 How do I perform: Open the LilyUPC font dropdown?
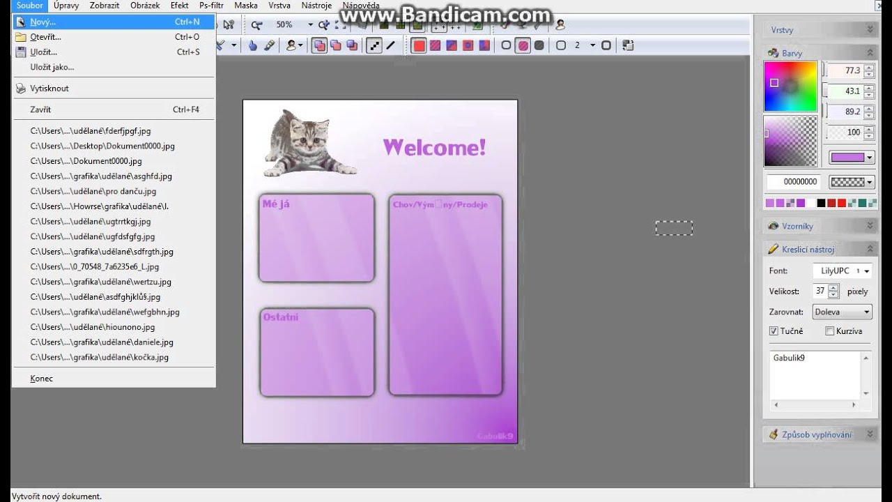tap(866, 271)
